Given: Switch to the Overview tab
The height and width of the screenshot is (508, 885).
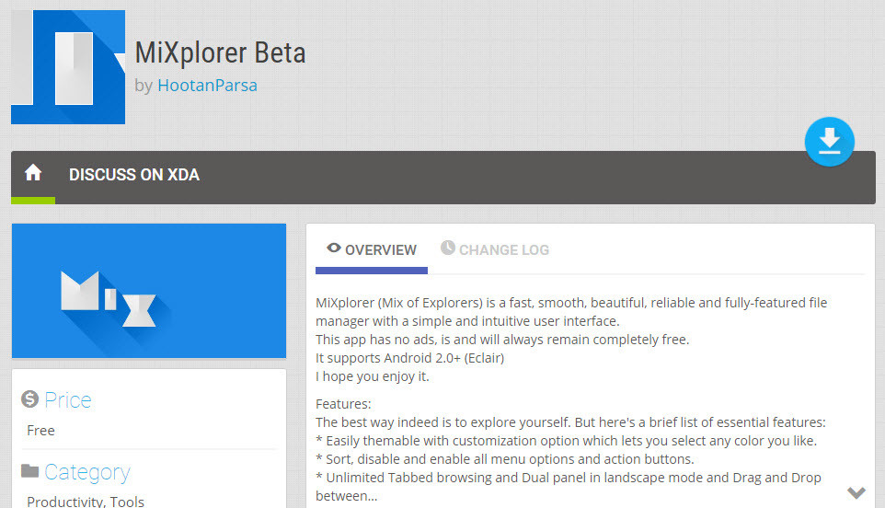Looking at the screenshot, I should (380, 249).
